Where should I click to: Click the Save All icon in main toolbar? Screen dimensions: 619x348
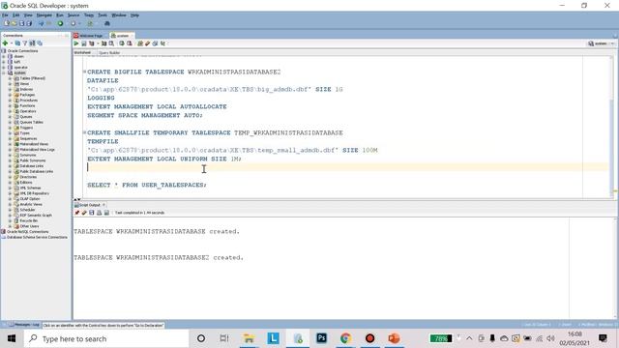point(29,23)
